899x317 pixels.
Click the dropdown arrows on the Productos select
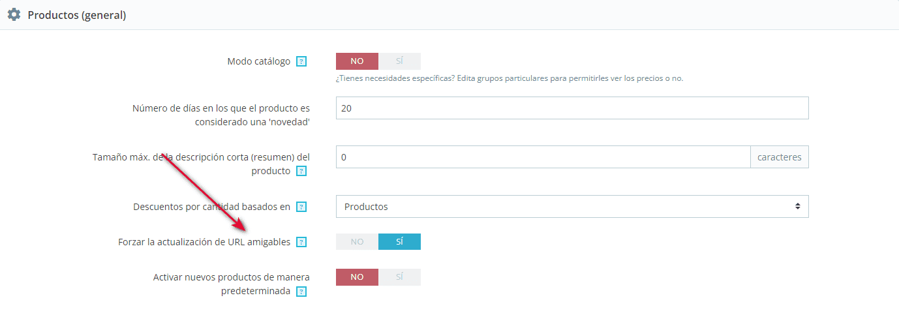[x=797, y=207]
